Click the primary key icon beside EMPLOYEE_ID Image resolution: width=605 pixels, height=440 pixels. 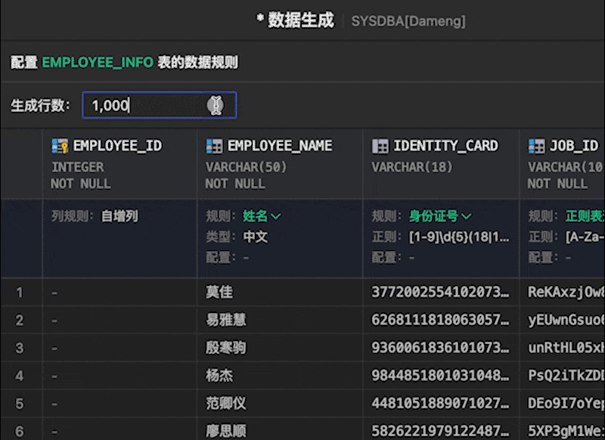56,145
